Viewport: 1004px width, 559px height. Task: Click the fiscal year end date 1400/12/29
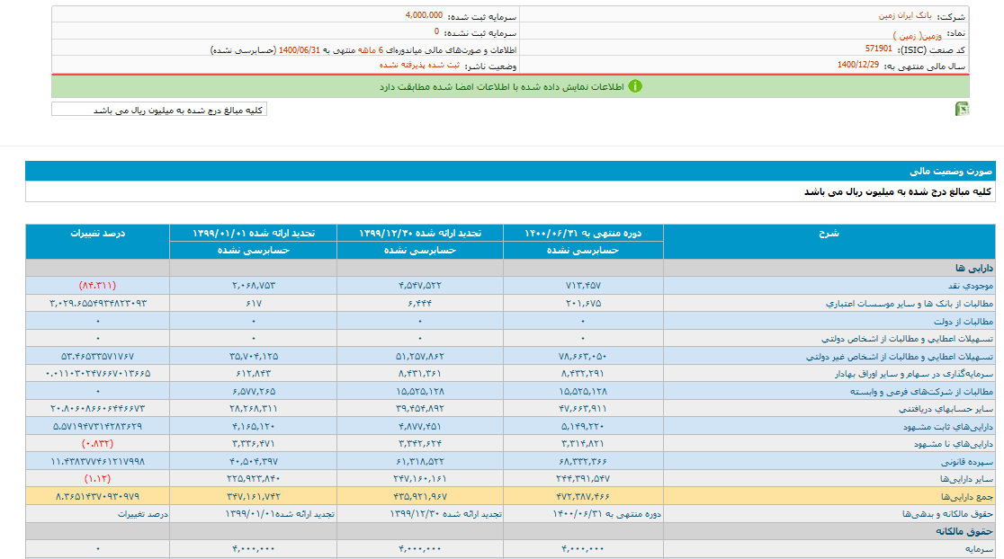858,65
